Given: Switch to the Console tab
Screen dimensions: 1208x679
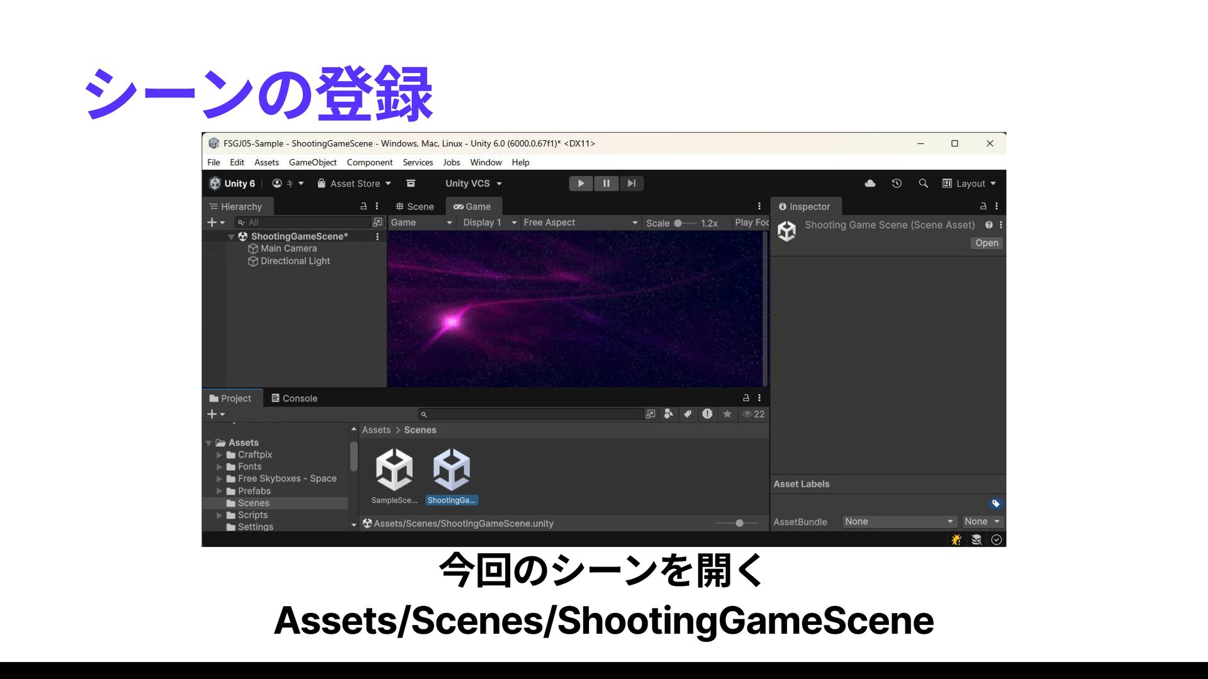Looking at the screenshot, I should coord(294,399).
